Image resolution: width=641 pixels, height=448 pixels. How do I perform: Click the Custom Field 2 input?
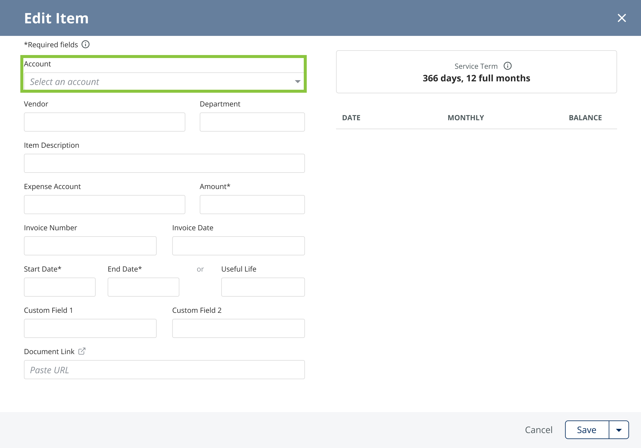239,328
